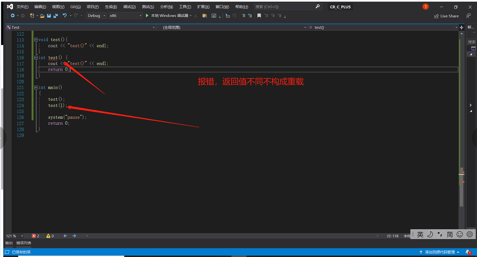Click the vertical scrollbar thumb in editor

click(x=461, y=186)
